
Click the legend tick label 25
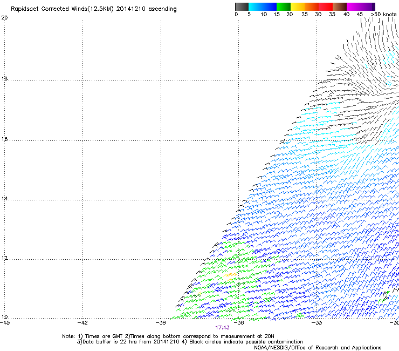[305, 15]
